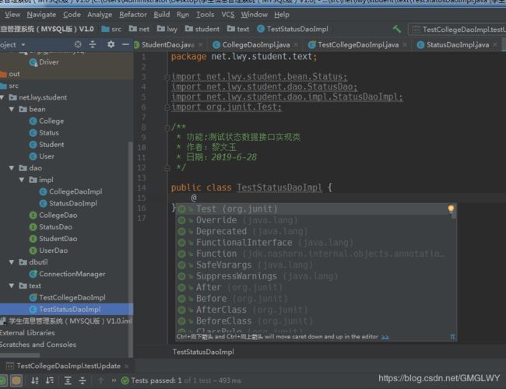This screenshot has height=389, width=506.
Task: Select the out folder in project tree
Action: [10, 74]
